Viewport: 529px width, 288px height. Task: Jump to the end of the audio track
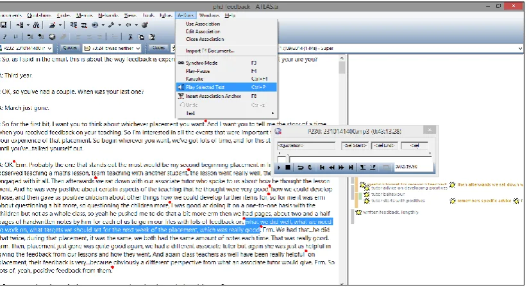click(351, 167)
